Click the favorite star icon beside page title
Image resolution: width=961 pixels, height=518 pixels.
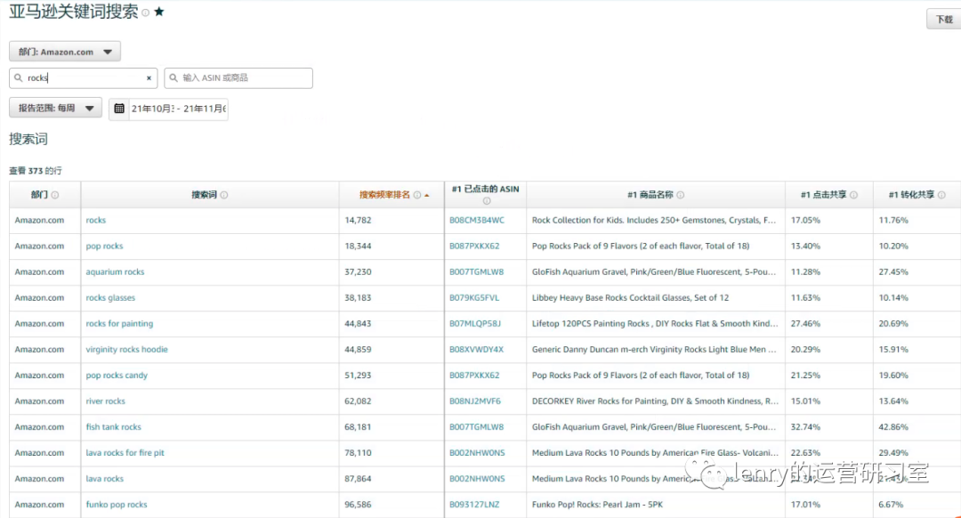coord(159,11)
